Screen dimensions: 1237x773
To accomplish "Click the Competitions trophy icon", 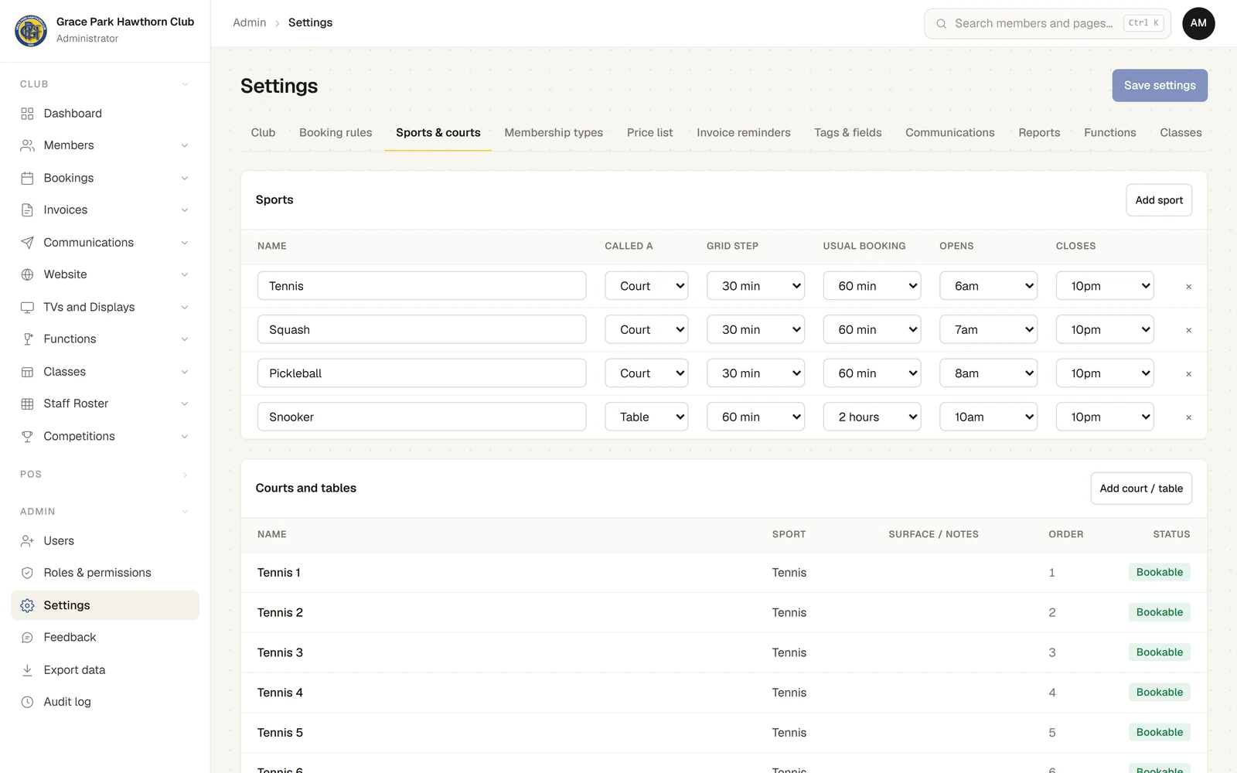I will point(27,436).
